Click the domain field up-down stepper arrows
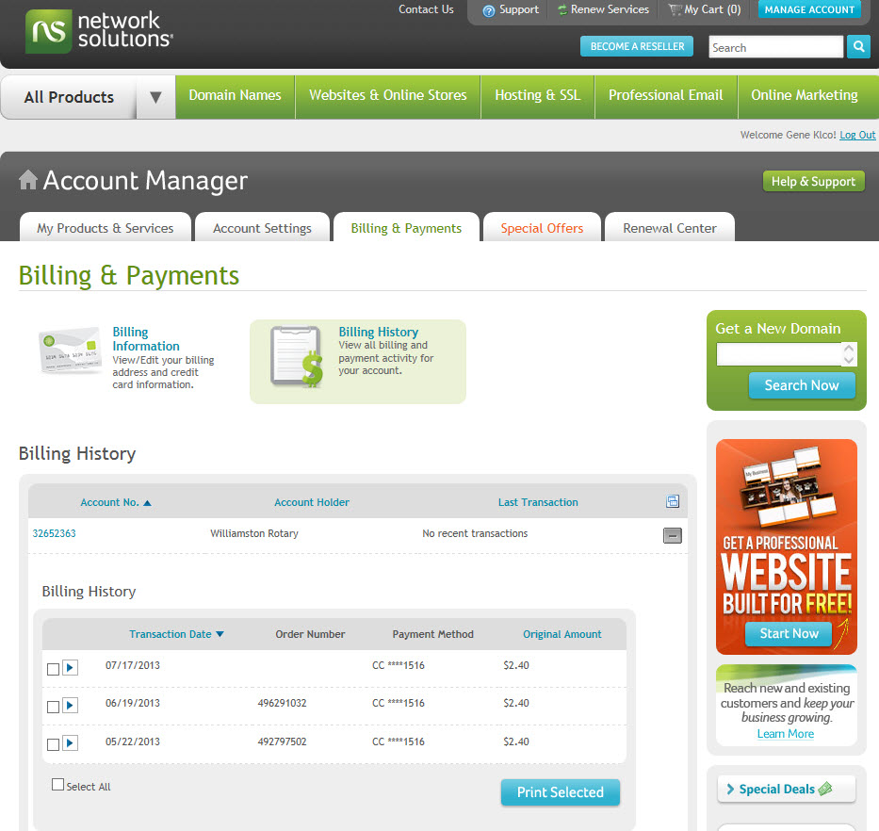 click(849, 354)
